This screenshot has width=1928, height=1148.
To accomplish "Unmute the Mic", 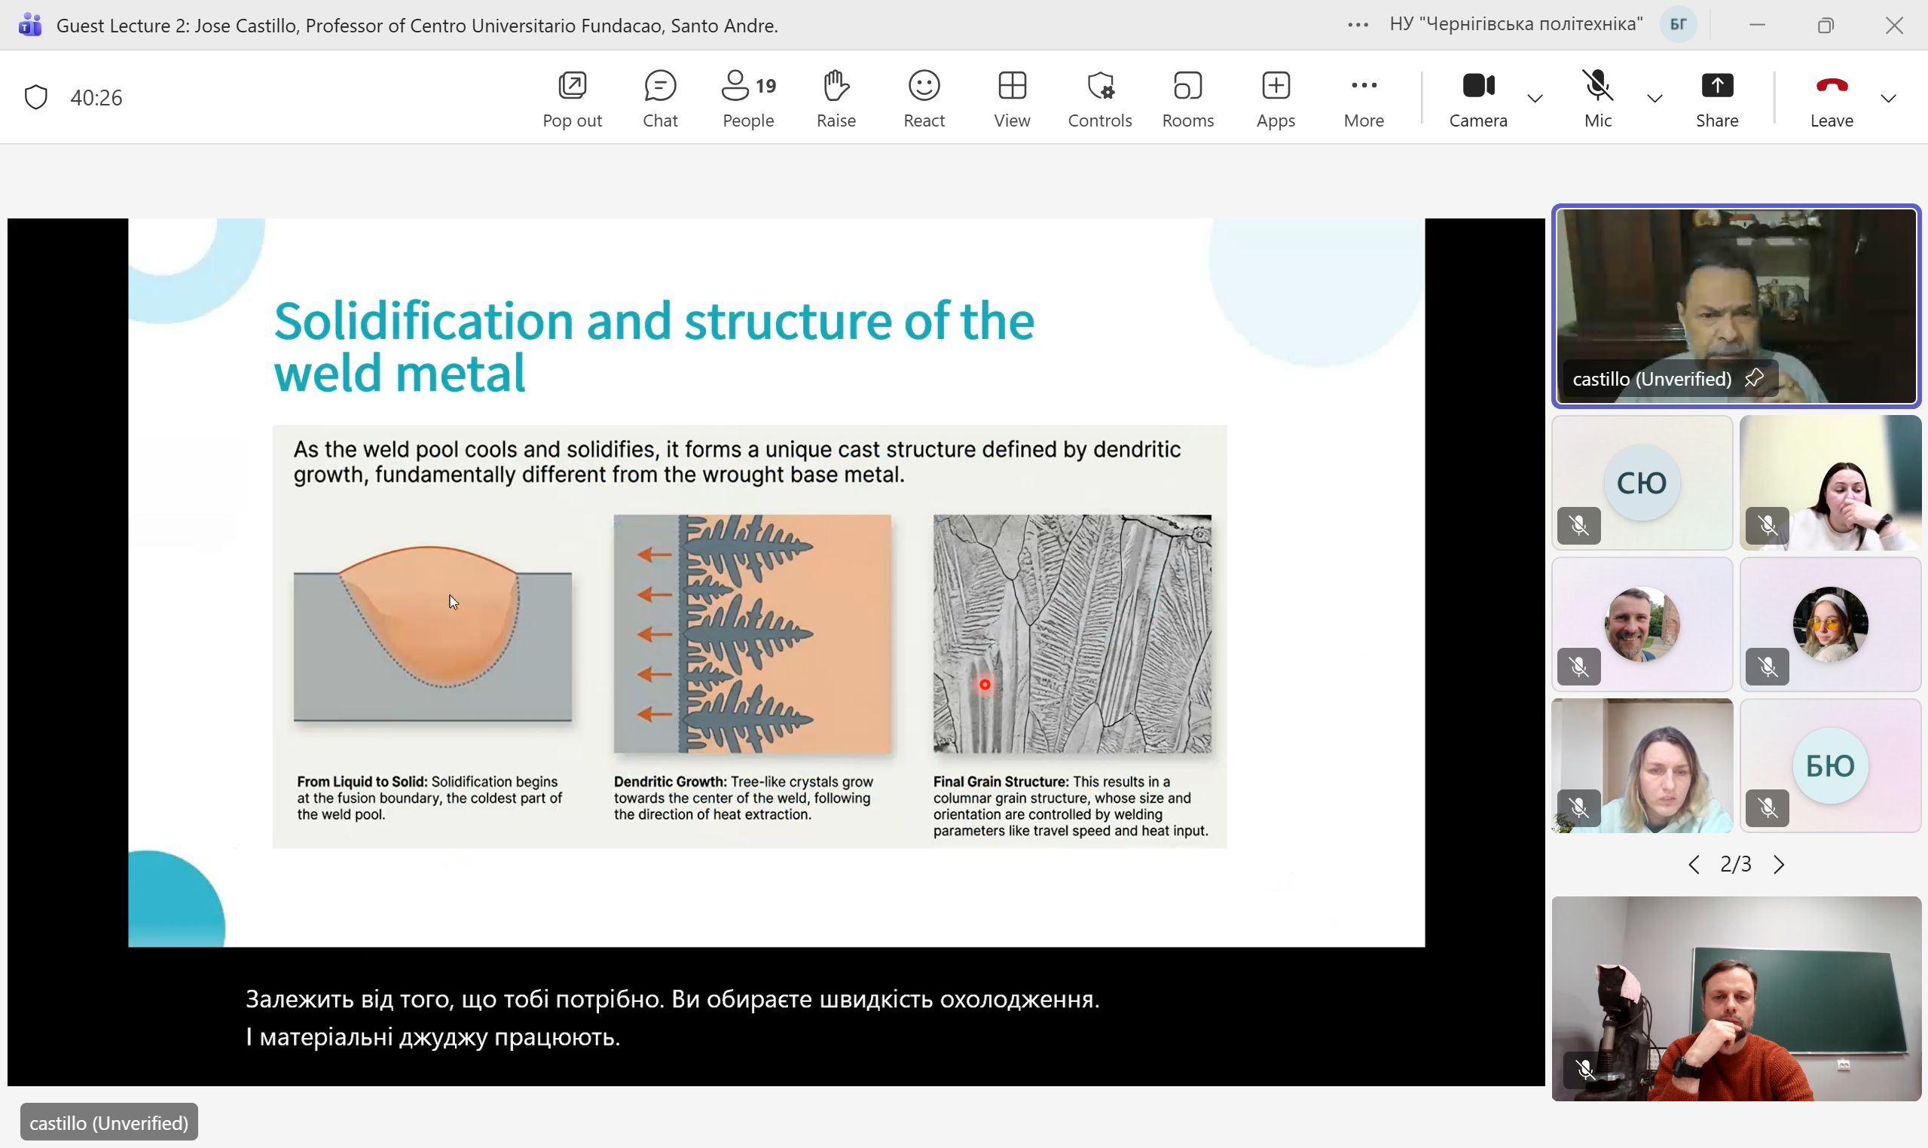I will point(1598,98).
